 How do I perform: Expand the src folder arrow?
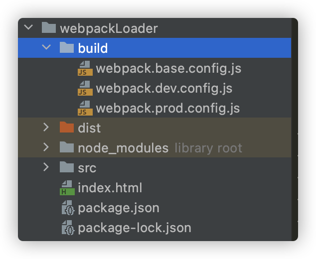coord(46,167)
